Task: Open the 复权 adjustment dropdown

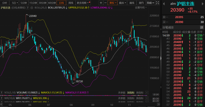Action: pos(112,3)
